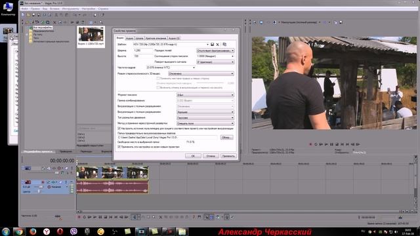Click the Record button in timeline transport
Image resolution: width=420 pixels, height=236 pixels.
[79, 217]
